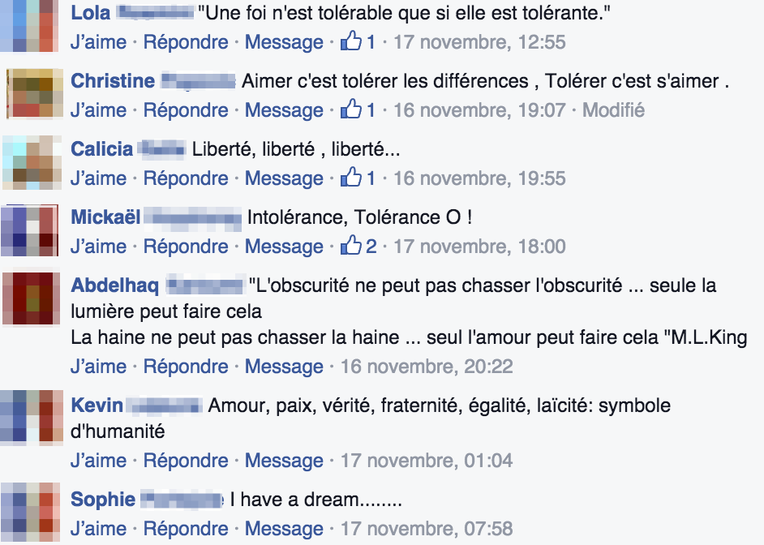The height and width of the screenshot is (545, 764).
Task: Click thumbs-up icon on Christine's comment
Action: pos(351,109)
